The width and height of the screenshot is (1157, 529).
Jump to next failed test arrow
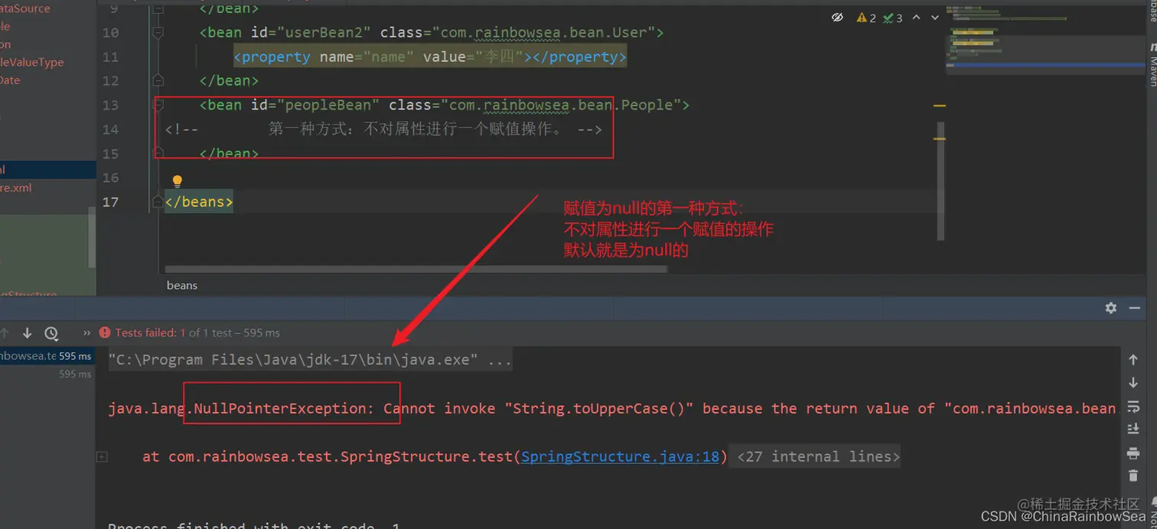[x=27, y=333]
